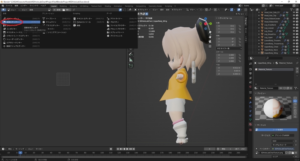
Task: Toggle camera view with the camera icon
Action: (x=210, y=41)
